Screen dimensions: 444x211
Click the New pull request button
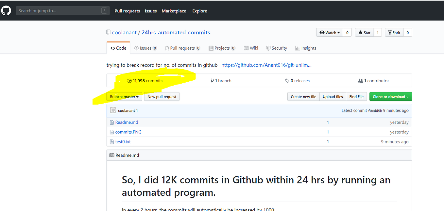[x=162, y=96]
